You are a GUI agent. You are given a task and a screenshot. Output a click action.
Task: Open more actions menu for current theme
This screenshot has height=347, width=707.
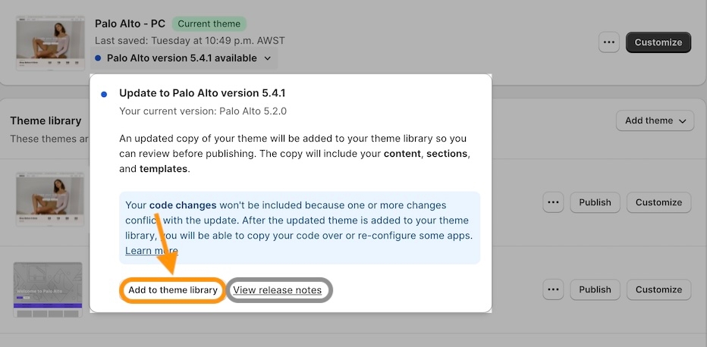(x=608, y=42)
